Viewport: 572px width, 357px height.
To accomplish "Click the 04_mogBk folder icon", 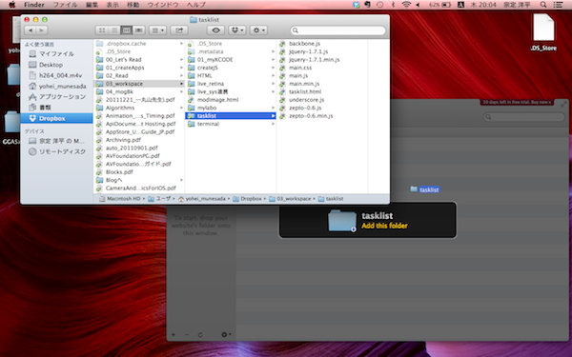I will point(99,91).
